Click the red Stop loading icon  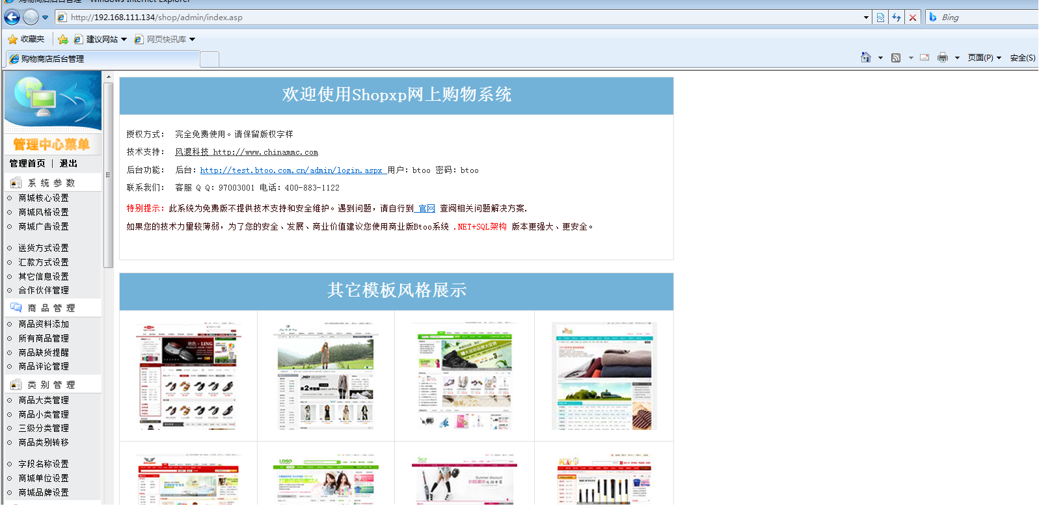(x=913, y=18)
